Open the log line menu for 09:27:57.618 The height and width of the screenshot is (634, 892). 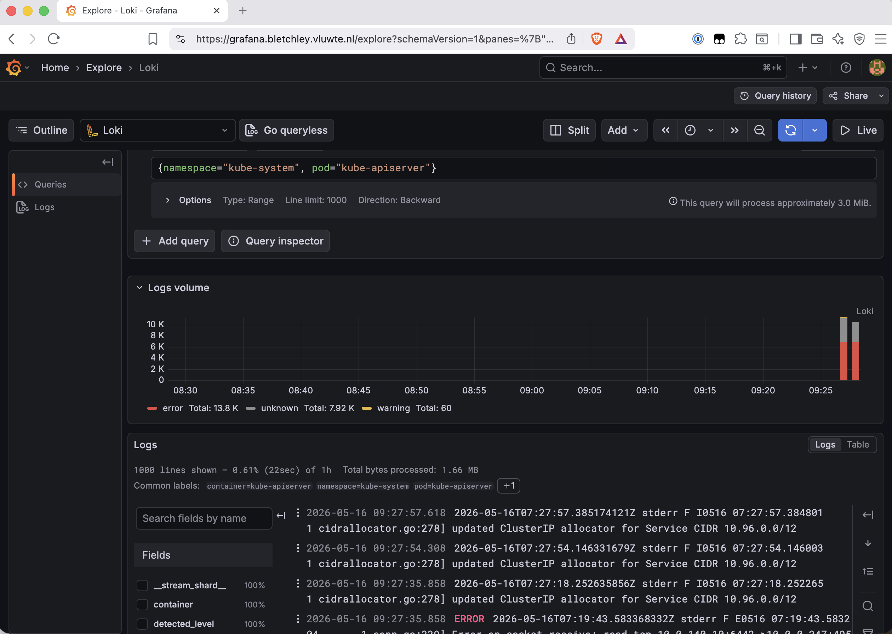298,513
